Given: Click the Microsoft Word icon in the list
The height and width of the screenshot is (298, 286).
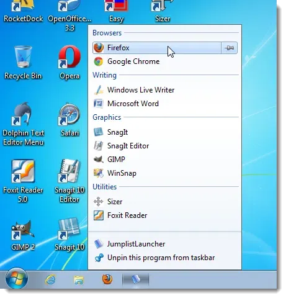Looking at the screenshot, I should pos(99,104).
